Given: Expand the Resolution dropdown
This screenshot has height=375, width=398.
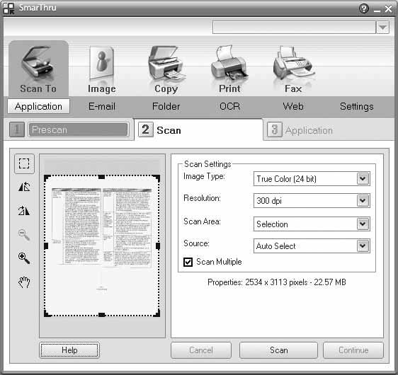Looking at the screenshot, I should tap(363, 200).
